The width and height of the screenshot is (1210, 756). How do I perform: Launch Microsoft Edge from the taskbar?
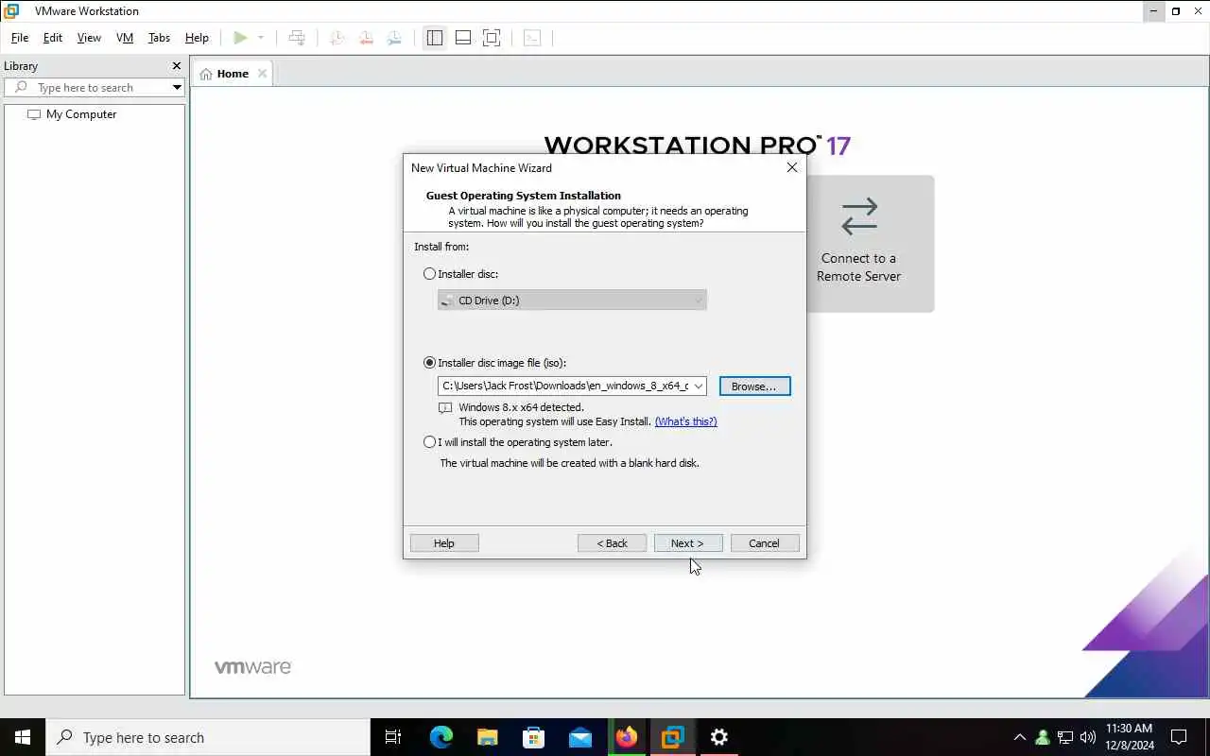tap(441, 737)
